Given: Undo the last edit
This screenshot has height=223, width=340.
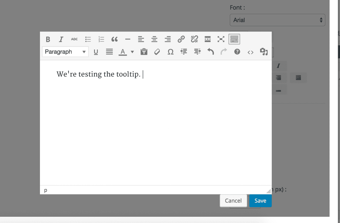Looking at the screenshot, I should point(211,52).
